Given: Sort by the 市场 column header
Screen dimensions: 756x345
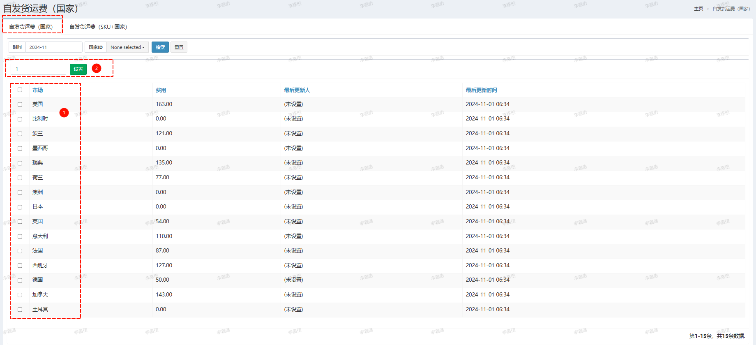Looking at the screenshot, I should [37, 90].
